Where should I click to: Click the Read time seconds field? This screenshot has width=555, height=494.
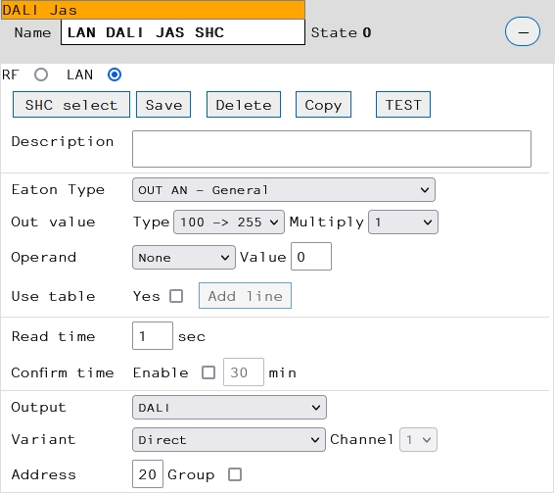pos(153,336)
